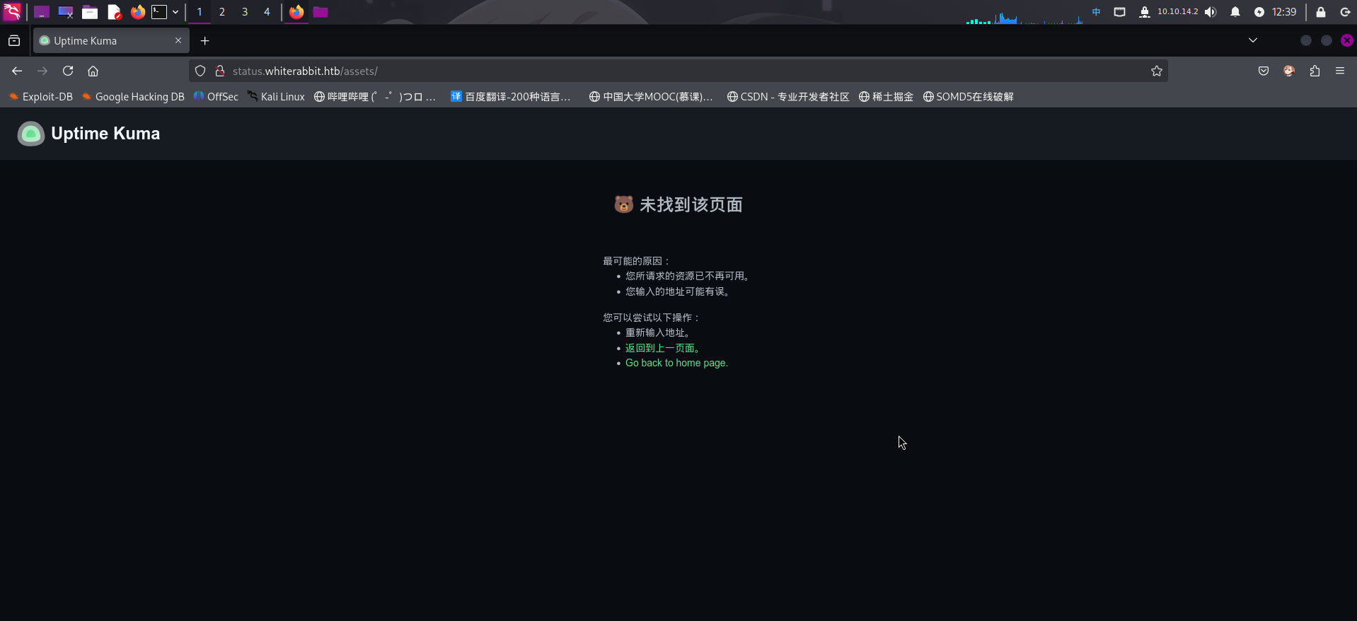Viewport: 1357px width, 621px height.
Task: Launch Firefox from the panel launcher
Action: point(138,12)
